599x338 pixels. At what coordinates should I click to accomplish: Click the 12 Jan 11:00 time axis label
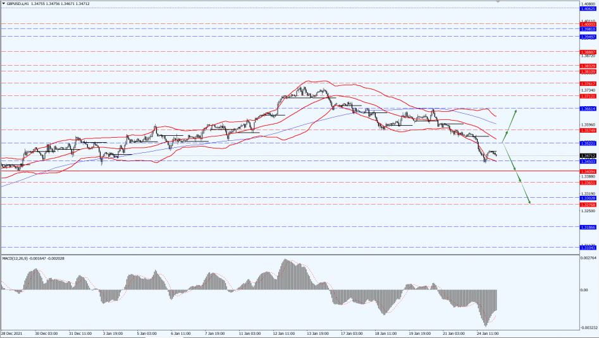pos(283,332)
